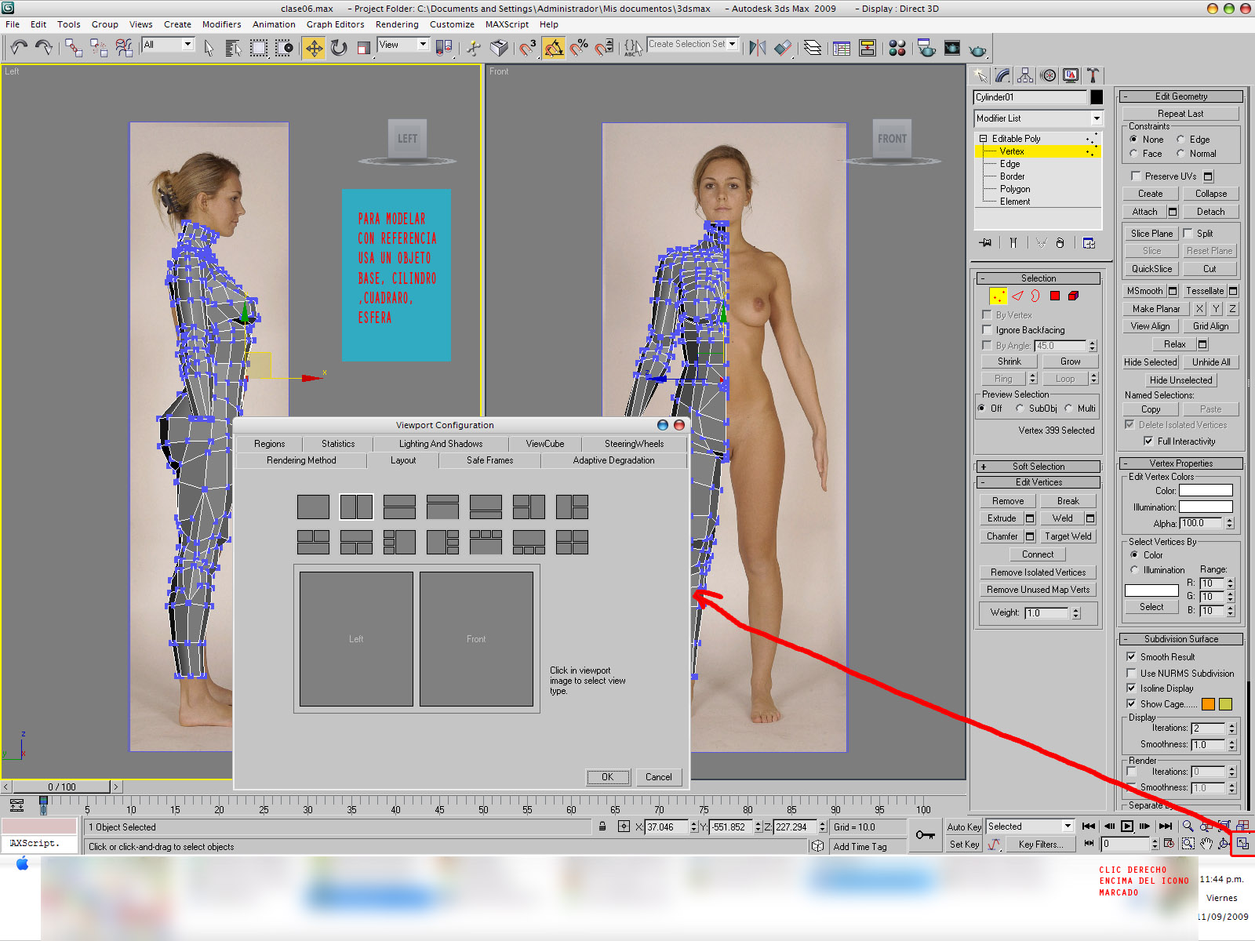Switch to the Display command panel
This screenshot has height=941, width=1255.
click(1071, 75)
